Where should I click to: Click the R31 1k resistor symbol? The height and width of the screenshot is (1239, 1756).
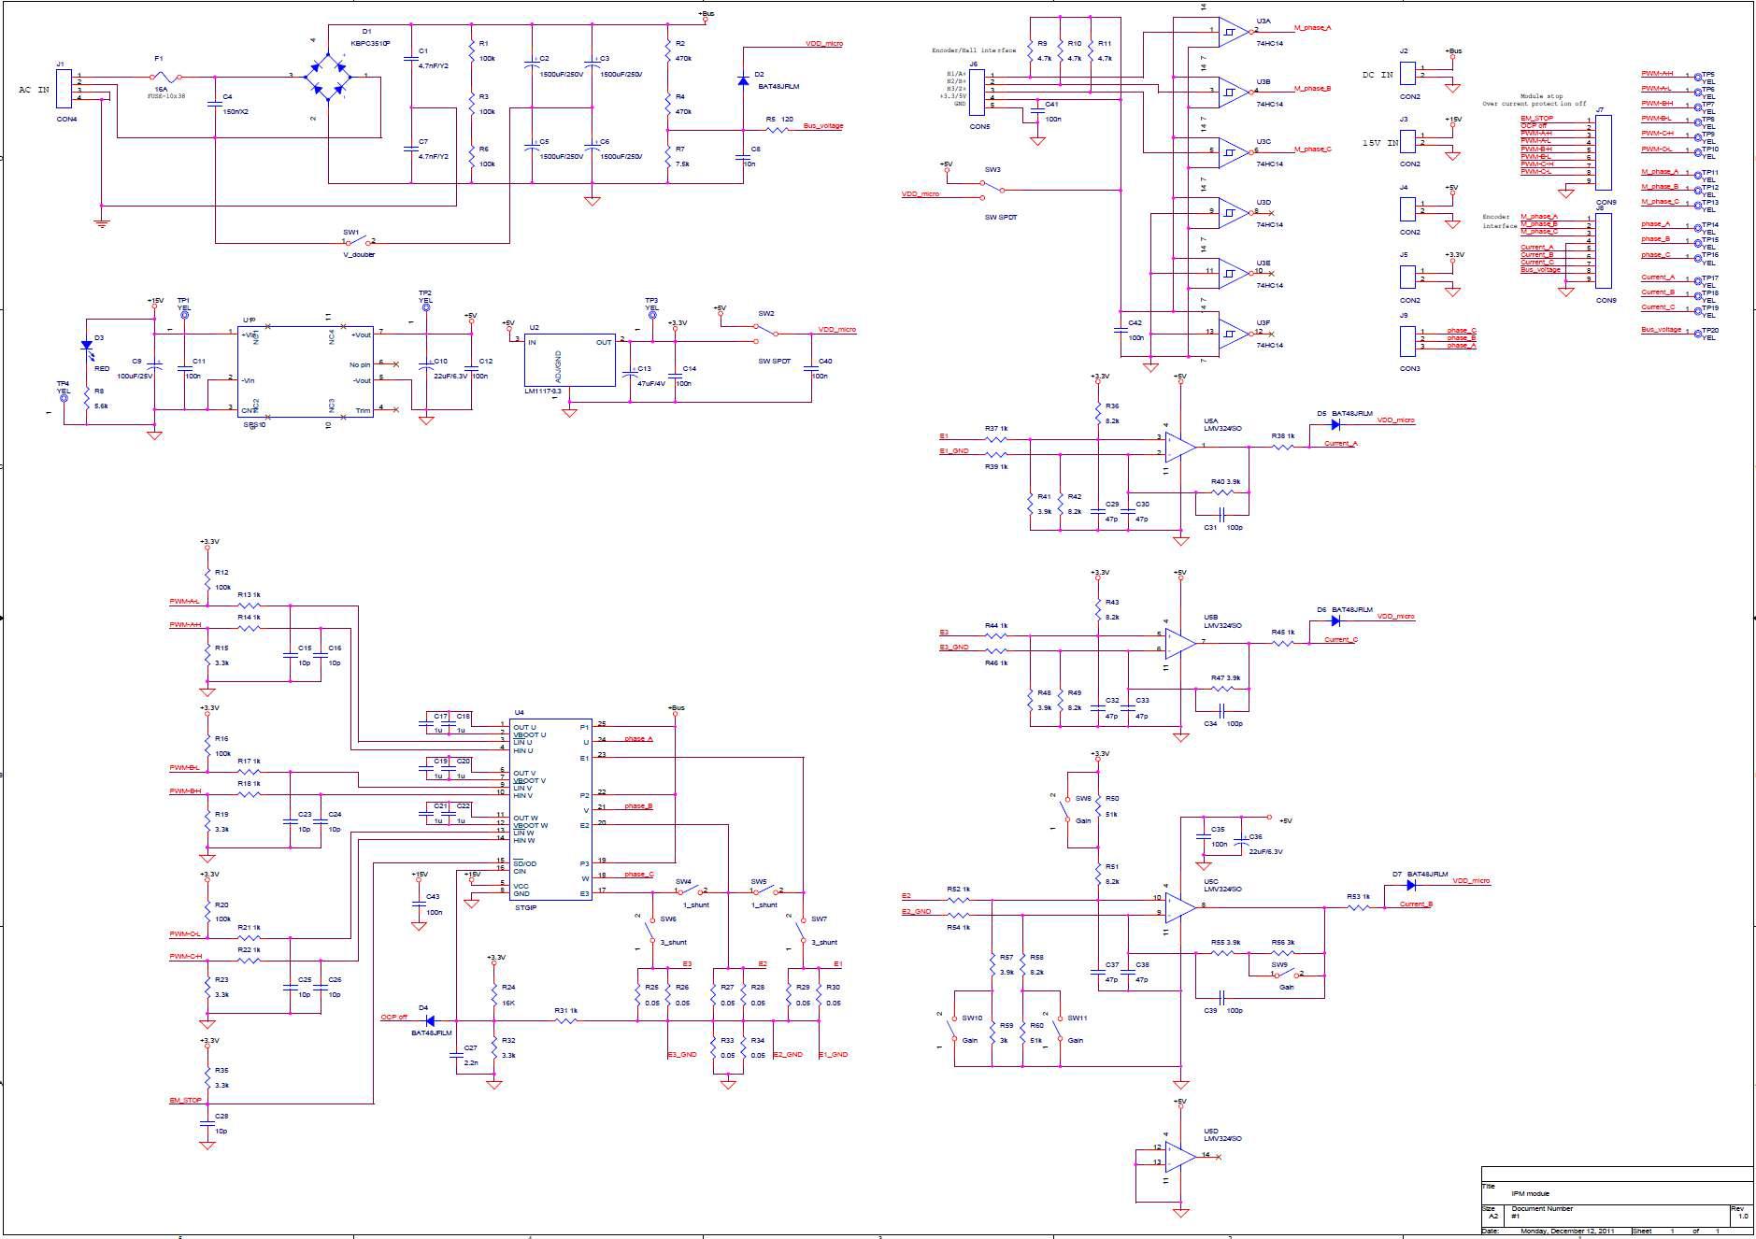coord(565,1019)
